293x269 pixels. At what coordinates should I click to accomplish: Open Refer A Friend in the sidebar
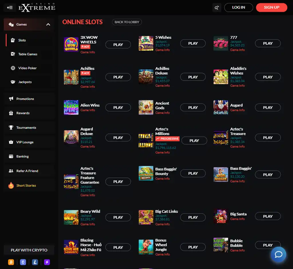tap(29, 171)
